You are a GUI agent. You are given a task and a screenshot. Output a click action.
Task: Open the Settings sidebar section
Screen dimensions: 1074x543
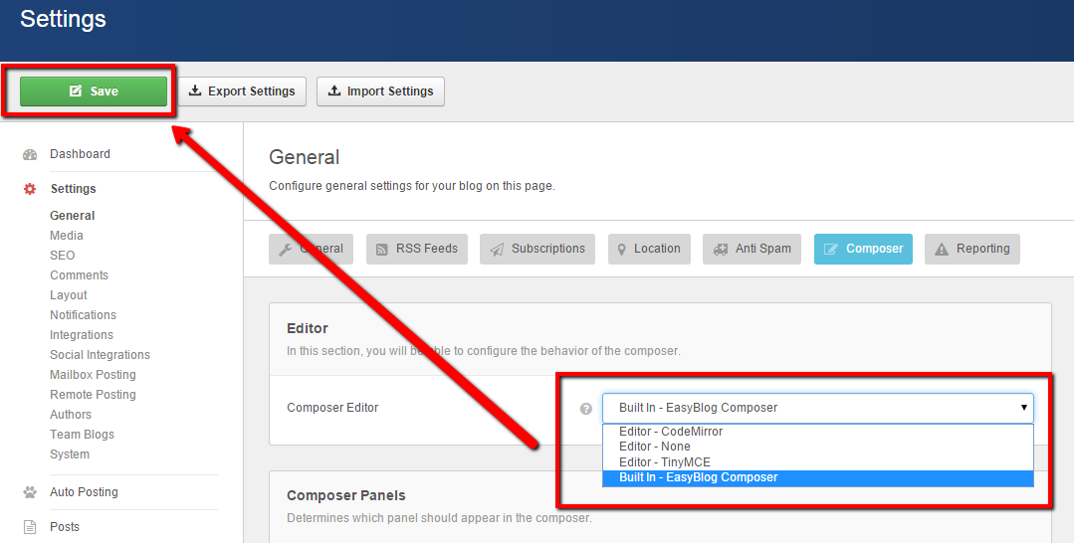click(73, 189)
